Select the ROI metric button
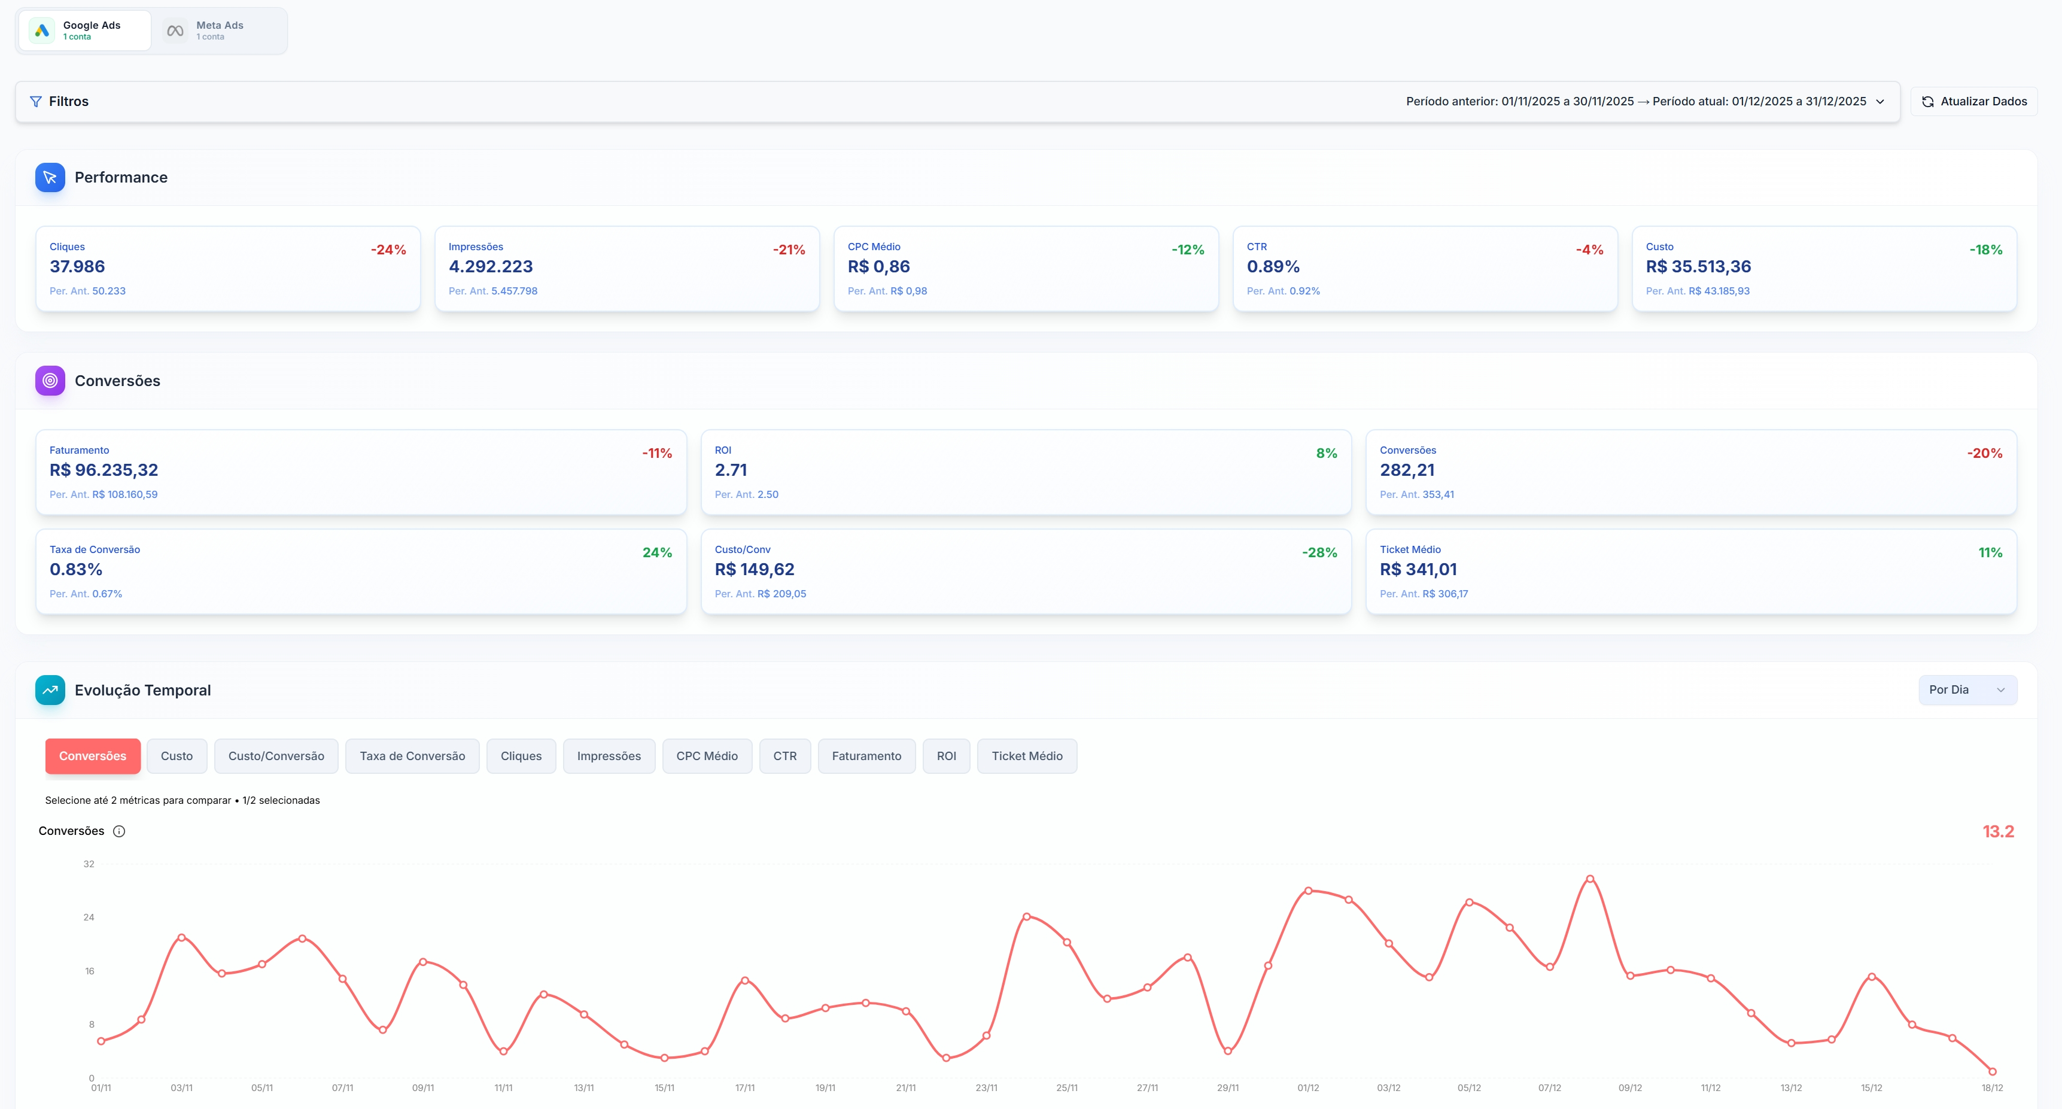Screen dimensions: 2062x1109 pos(946,756)
